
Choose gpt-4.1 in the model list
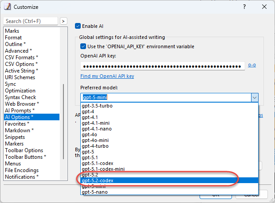pos(169,117)
